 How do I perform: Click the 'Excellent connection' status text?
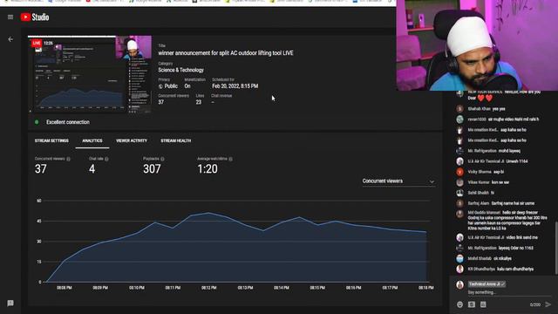point(68,122)
